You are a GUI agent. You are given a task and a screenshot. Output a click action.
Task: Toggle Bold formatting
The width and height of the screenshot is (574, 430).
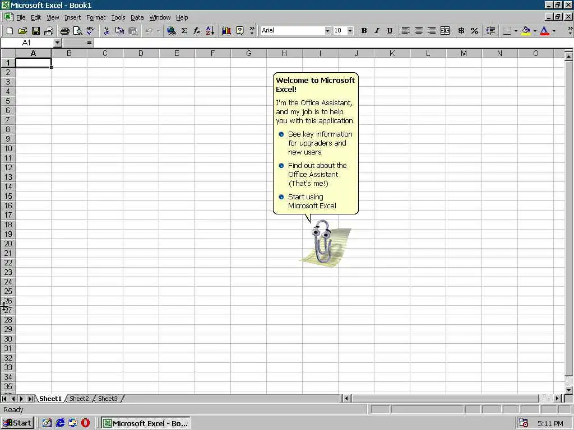[x=364, y=31]
